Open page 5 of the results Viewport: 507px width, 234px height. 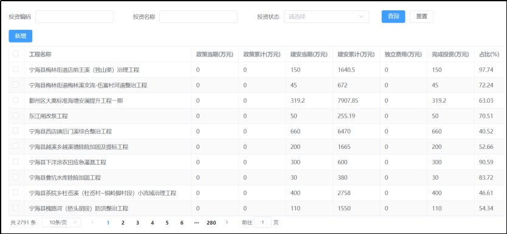point(167,222)
